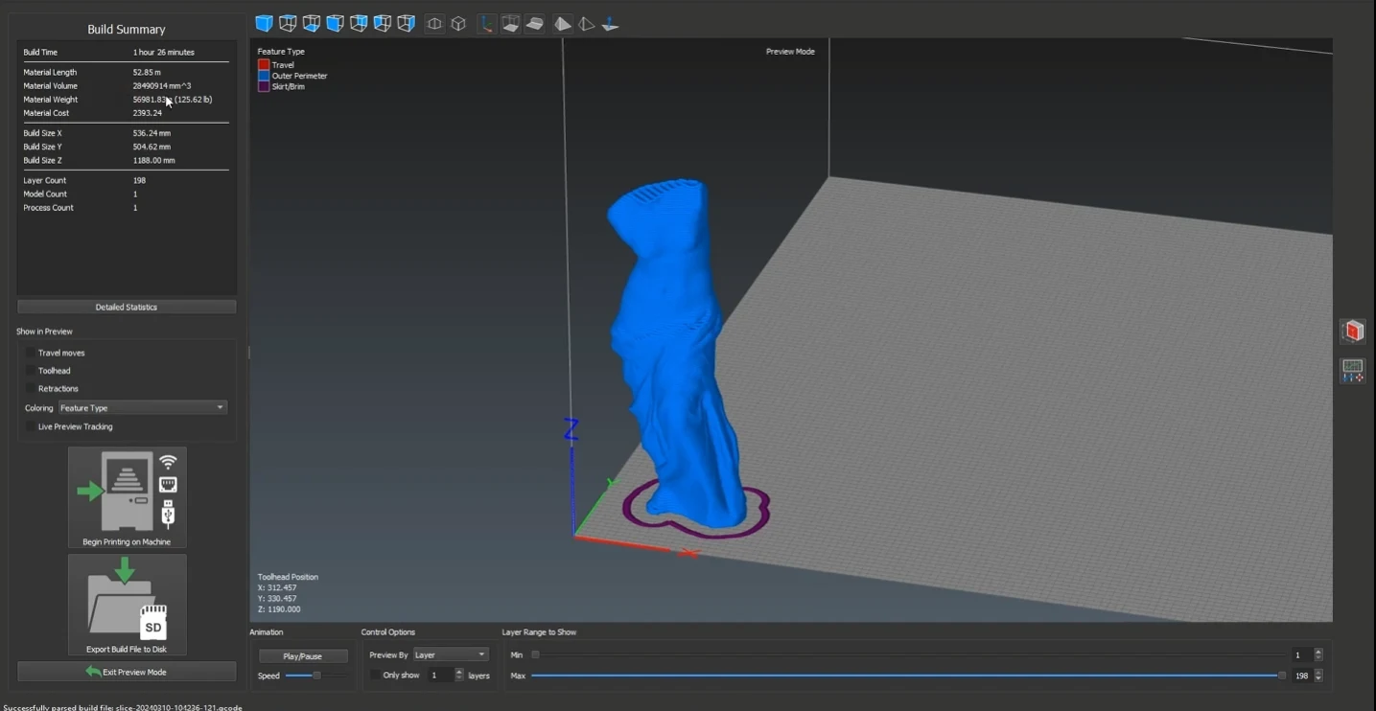Open Detailed Statistics
This screenshot has width=1376, height=711.
(x=127, y=307)
